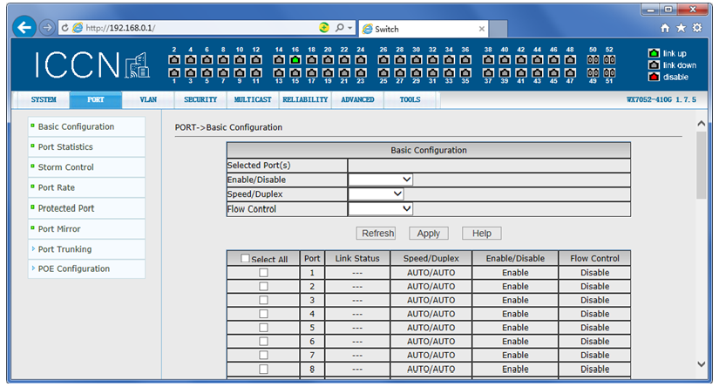The image size is (719, 387).
Task: Switch to the VLAN tab
Action: 148,99
